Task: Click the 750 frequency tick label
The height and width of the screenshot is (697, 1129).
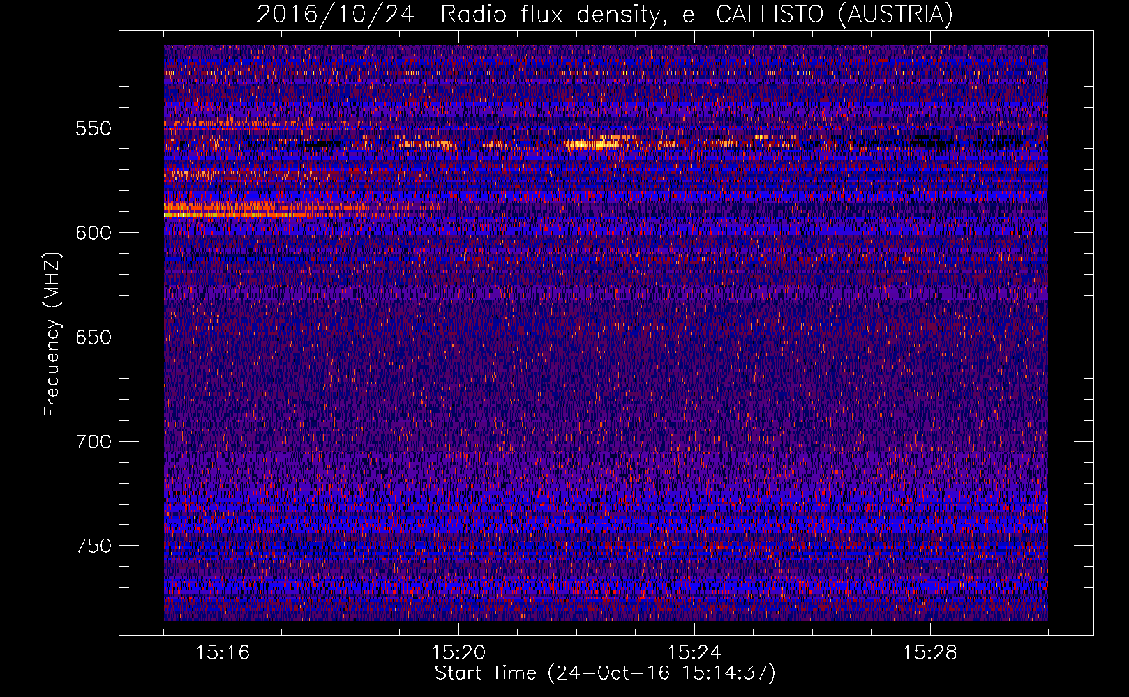Action: click(x=94, y=546)
